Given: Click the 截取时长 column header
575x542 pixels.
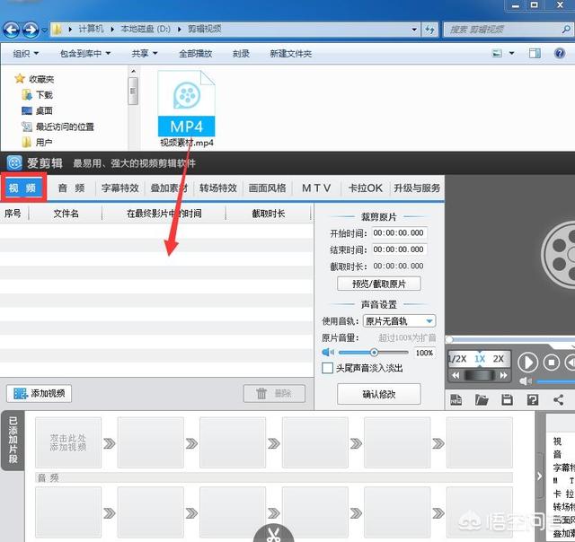Looking at the screenshot, I should [269, 214].
